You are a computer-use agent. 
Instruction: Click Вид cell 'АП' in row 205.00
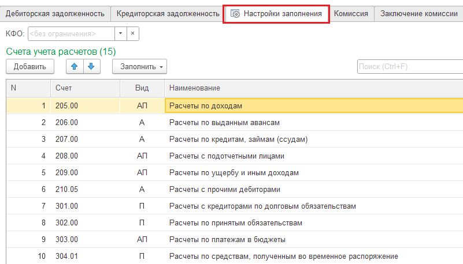click(x=142, y=105)
